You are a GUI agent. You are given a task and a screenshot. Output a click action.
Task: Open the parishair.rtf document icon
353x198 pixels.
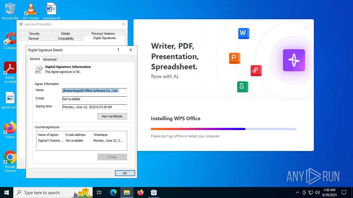tap(51, 11)
